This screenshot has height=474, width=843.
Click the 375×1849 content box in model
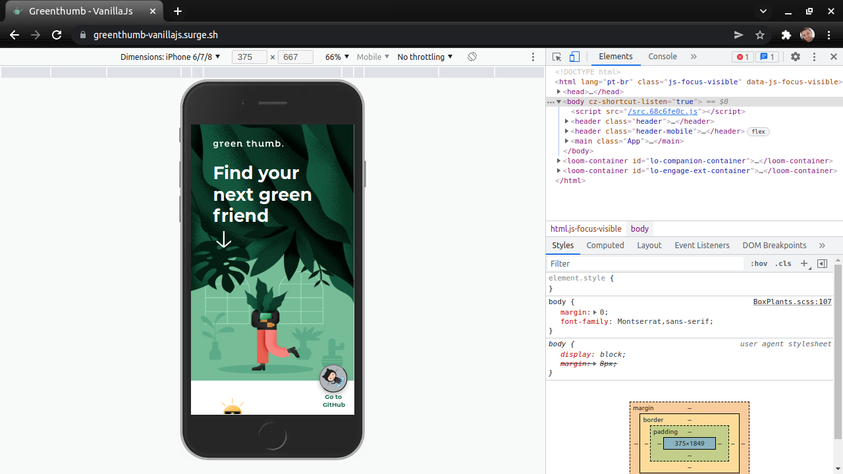pos(690,444)
